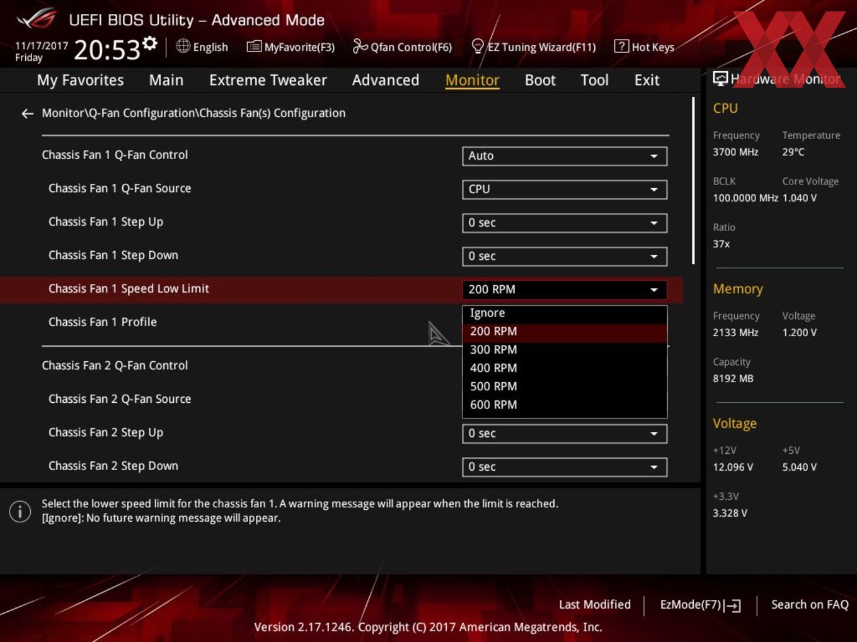Click the EzMode exit arrow icon
Image resolution: width=857 pixels, height=642 pixels.
pos(733,605)
